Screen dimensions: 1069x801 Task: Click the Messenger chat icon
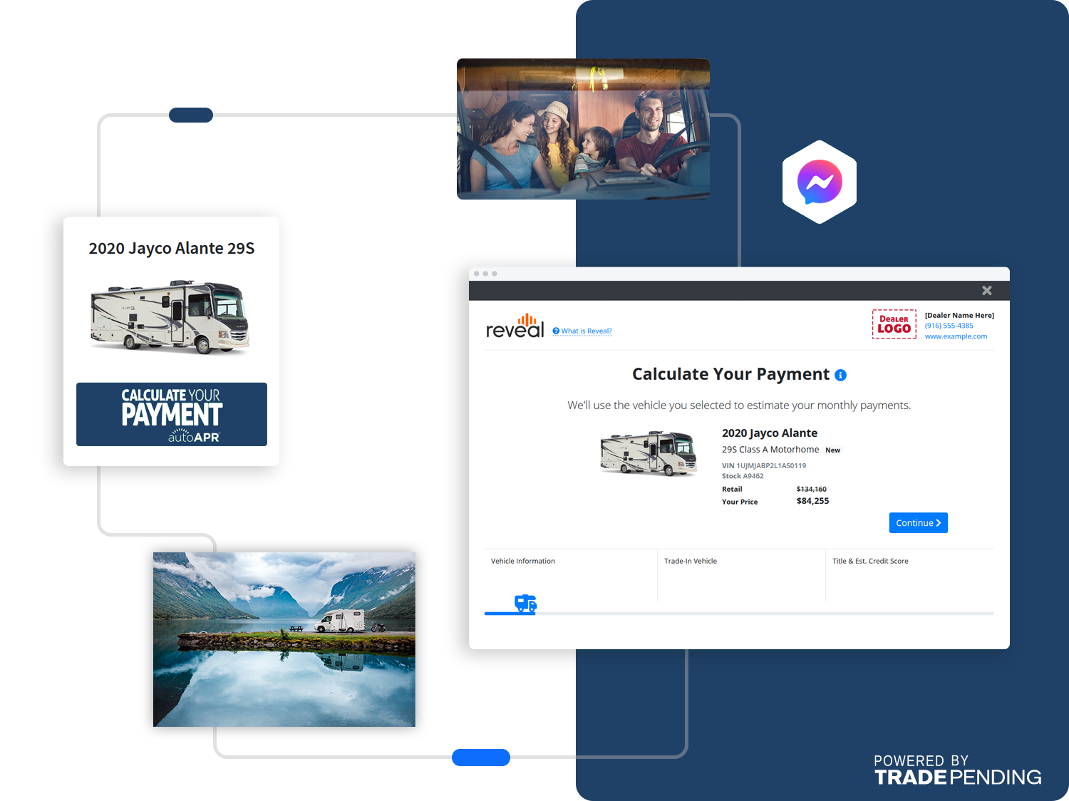pos(820,182)
